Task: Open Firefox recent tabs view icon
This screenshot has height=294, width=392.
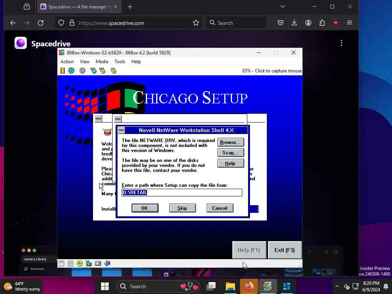Action: tap(27, 7)
